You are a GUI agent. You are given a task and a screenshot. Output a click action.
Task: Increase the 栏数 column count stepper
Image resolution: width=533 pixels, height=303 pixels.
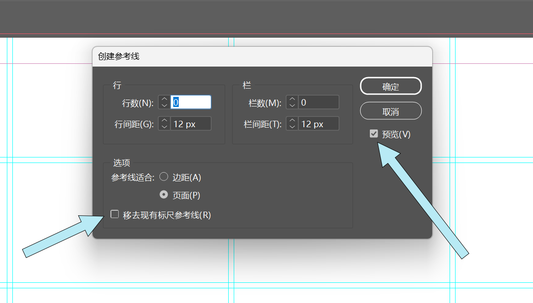(x=292, y=99)
